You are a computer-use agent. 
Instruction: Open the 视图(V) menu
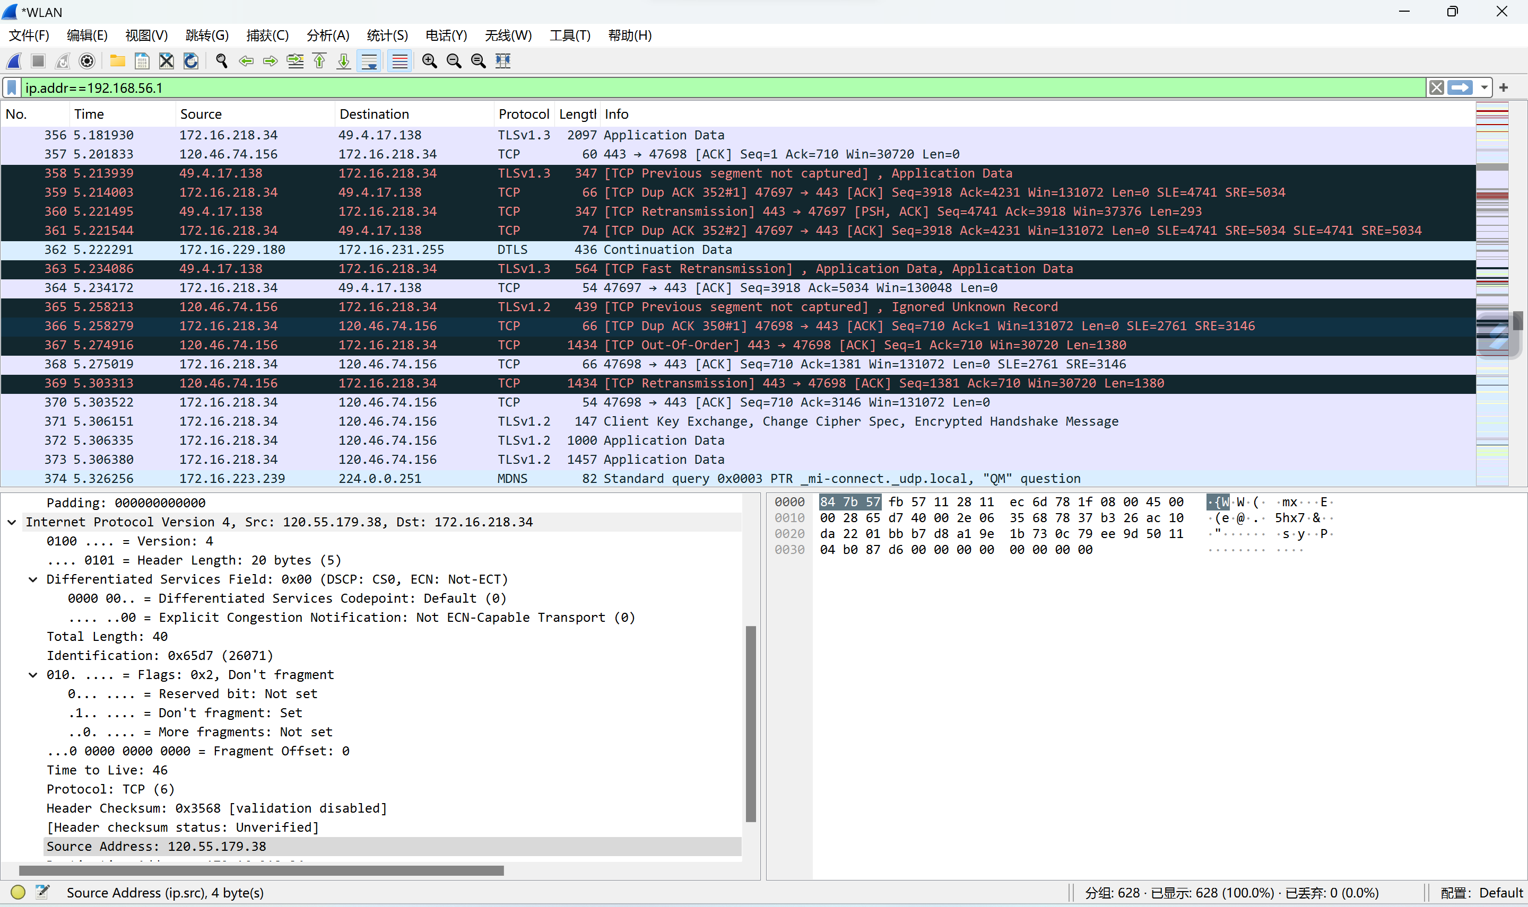click(x=146, y=36)
